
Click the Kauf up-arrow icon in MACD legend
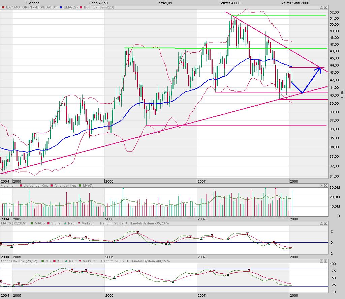pos(65,223)
